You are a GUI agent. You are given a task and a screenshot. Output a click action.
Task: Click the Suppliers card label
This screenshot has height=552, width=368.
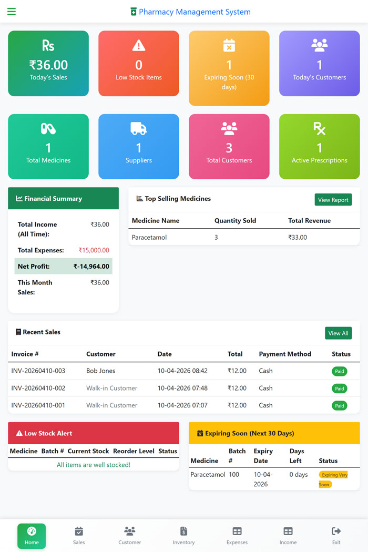coord(139,160)
